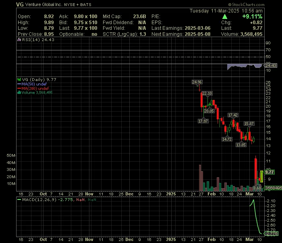
Task: Click the 13.85 low price annotation
Action: point(241,145)
